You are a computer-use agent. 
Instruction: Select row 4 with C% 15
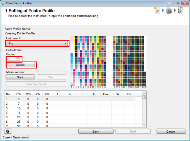pos(70,113)
